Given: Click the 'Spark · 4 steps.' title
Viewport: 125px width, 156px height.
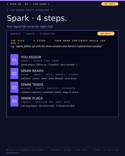Looking at the screenshot, I should [x=37, y=18].
